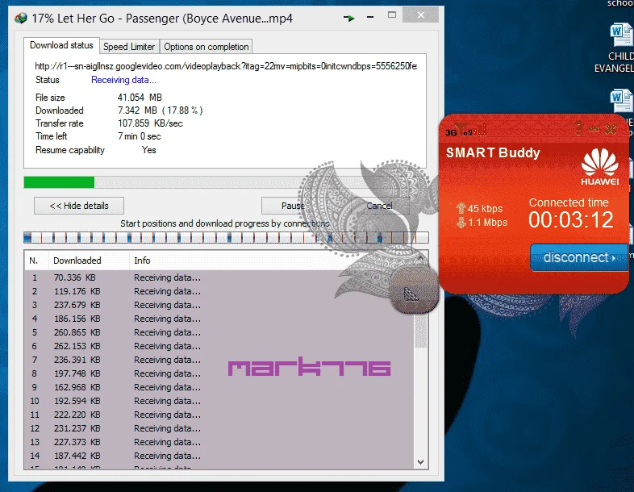Click the 3G signal strength icon in SMART Buddy
This screenshot has width=634, height=492.
(466, 131)
